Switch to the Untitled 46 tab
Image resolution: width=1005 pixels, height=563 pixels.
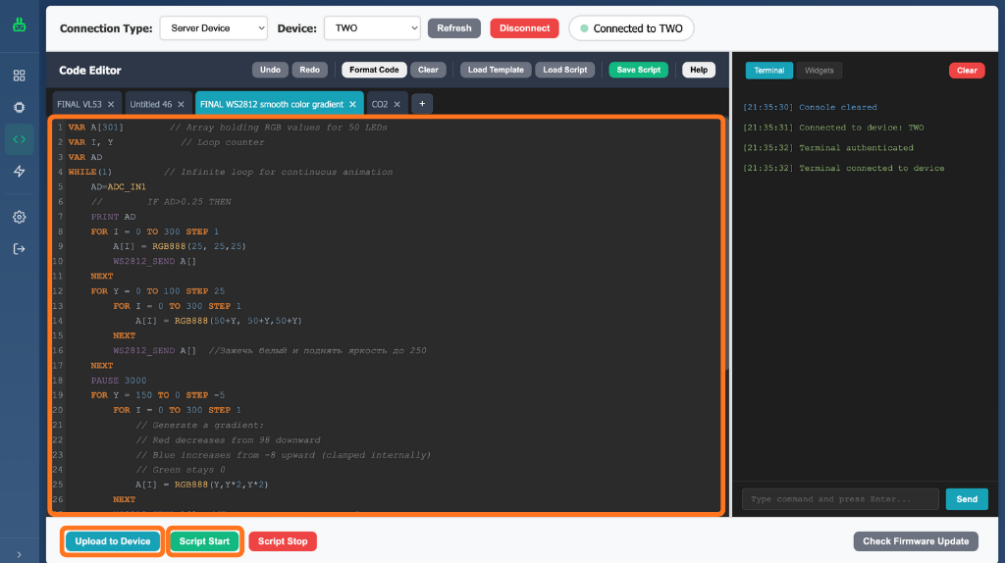(x=151, y=104)
